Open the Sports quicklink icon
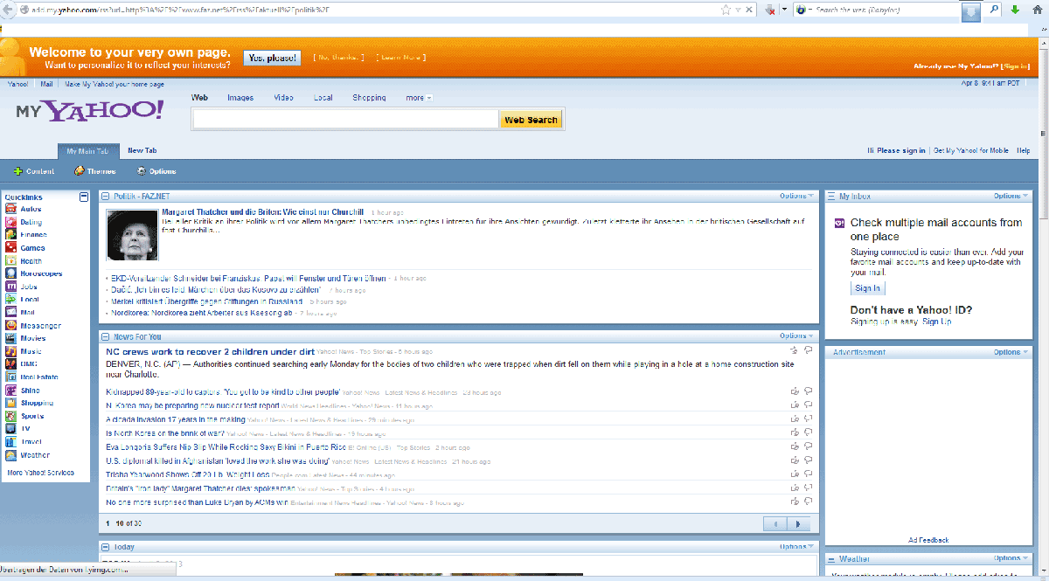Screen dimensions: 1049x581 [10, 416]
